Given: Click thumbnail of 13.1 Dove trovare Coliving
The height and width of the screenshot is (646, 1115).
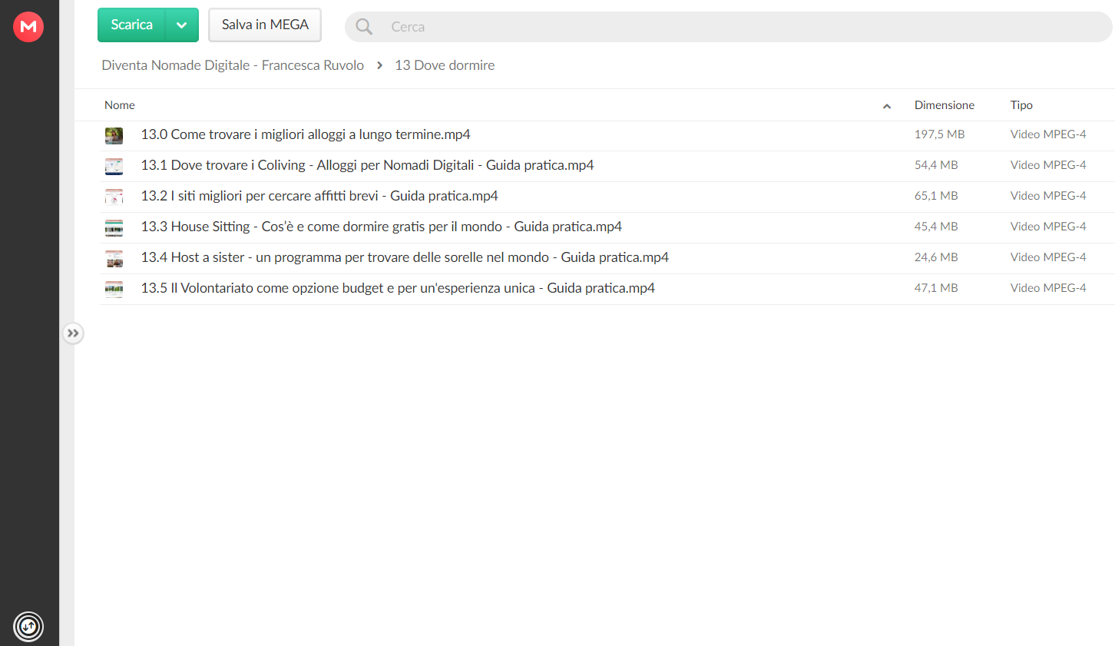Looking at the screenshot, I should coord(114,167).
